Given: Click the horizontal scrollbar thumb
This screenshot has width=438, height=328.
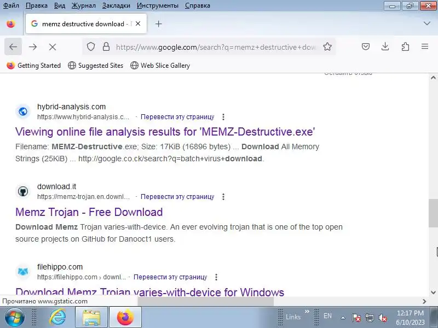Looking at the screenshot, I should [x=206, y=301].
